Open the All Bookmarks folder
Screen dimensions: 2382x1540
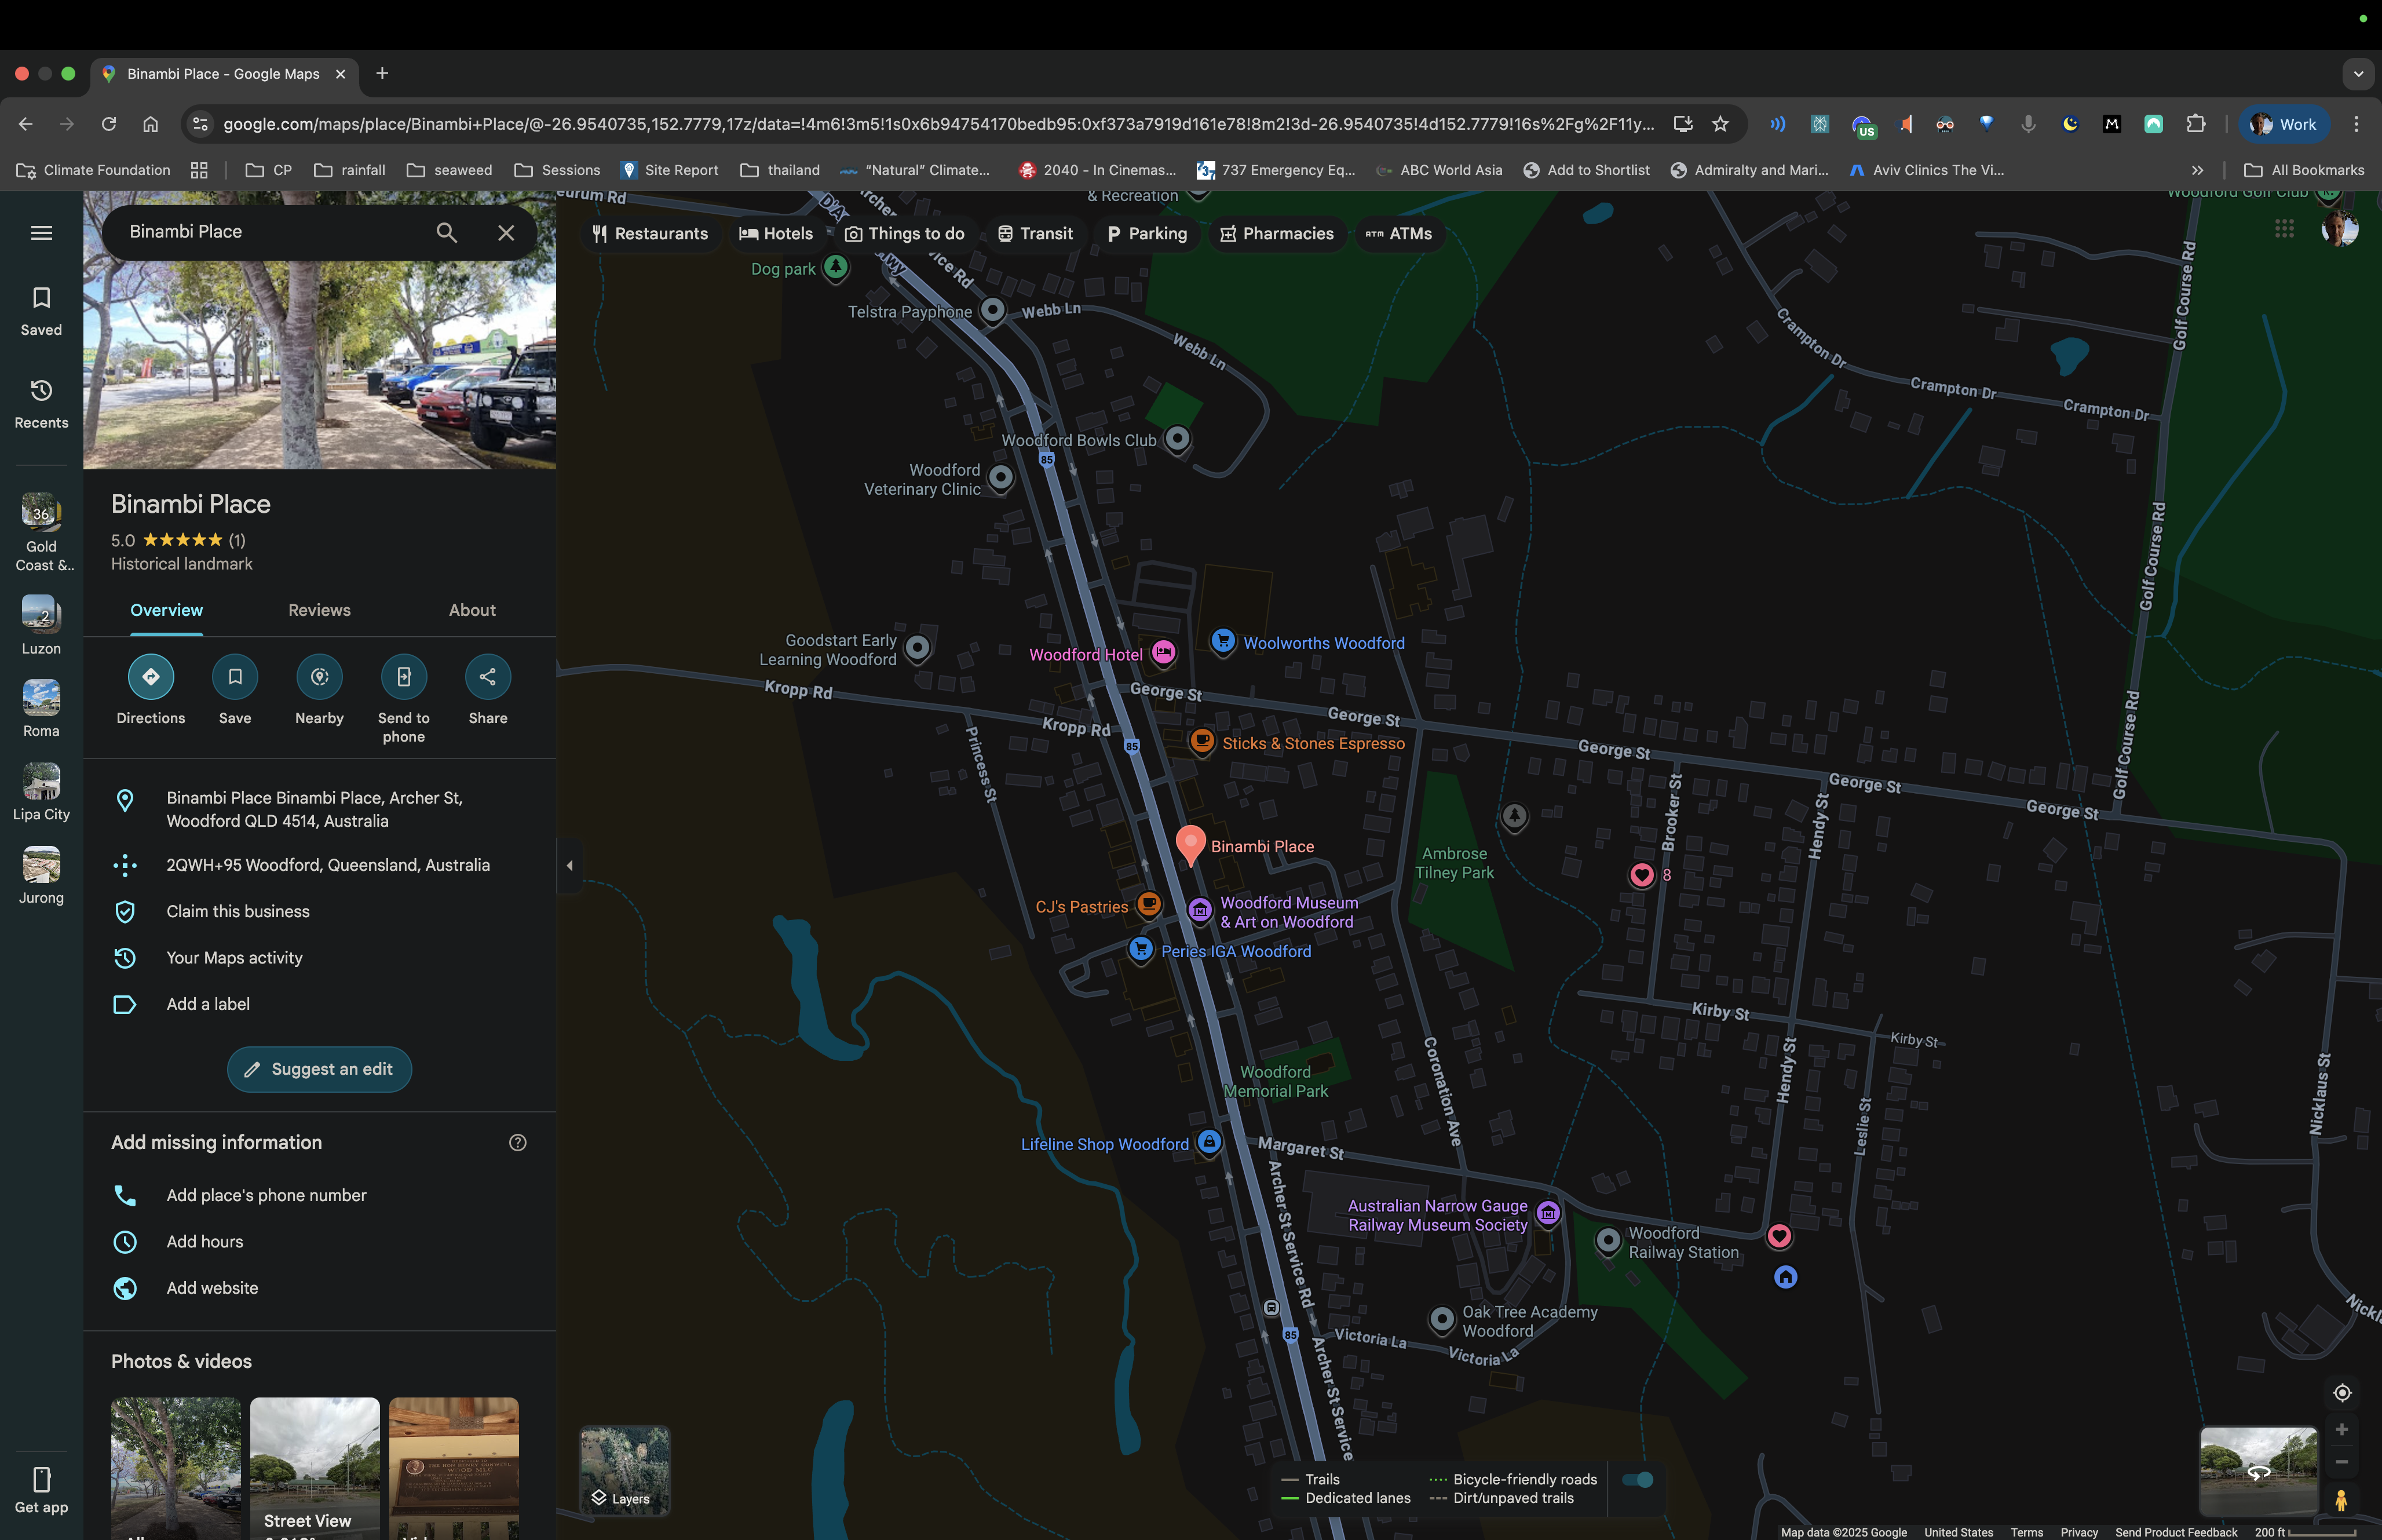point(2303,170)
